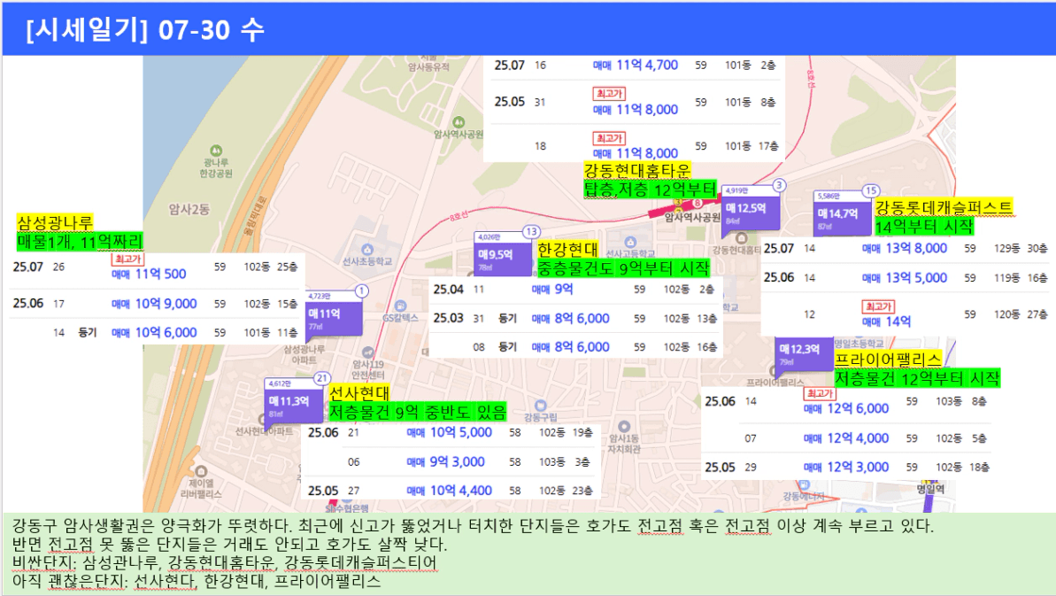Click the 강동현대홈타운 apartment map pin
1056x596 pixels.
[x=741, y=238]
